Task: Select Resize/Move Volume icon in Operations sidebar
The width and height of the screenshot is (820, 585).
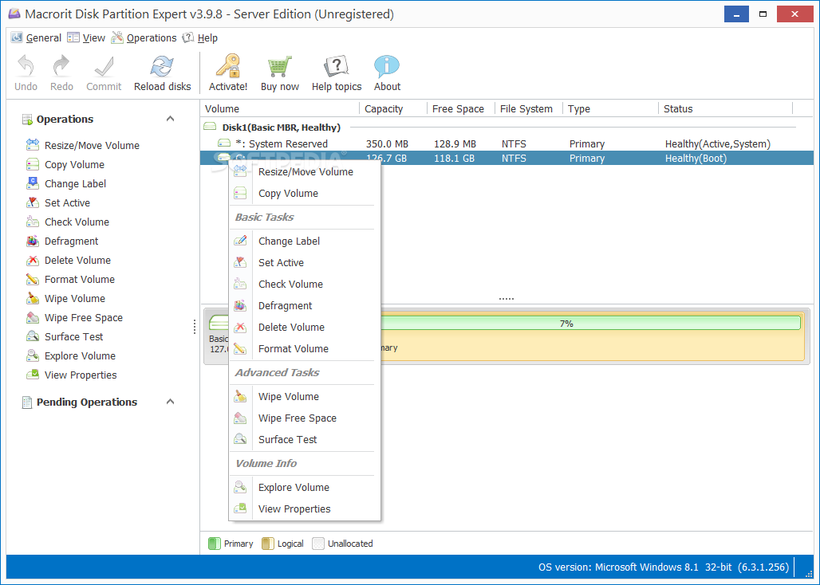Action: tap(33, 145)
